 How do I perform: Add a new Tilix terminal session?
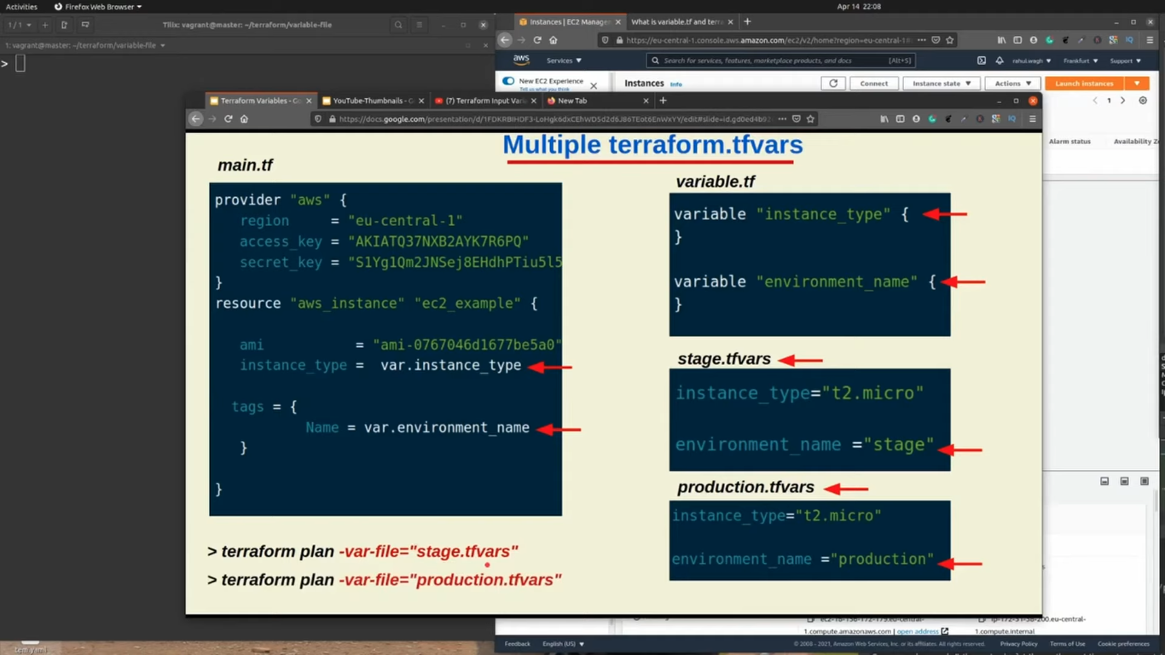(x=45, y=26)
